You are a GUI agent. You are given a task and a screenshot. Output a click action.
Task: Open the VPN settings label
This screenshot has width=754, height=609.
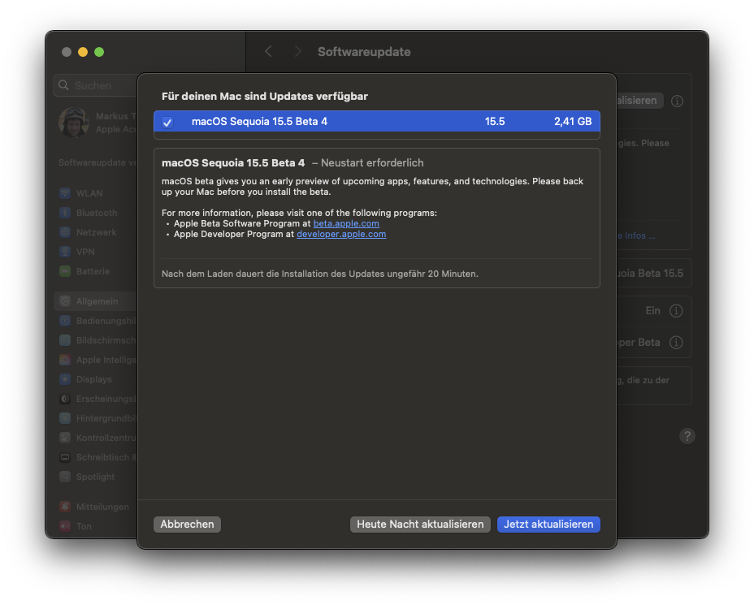point(85,252)
